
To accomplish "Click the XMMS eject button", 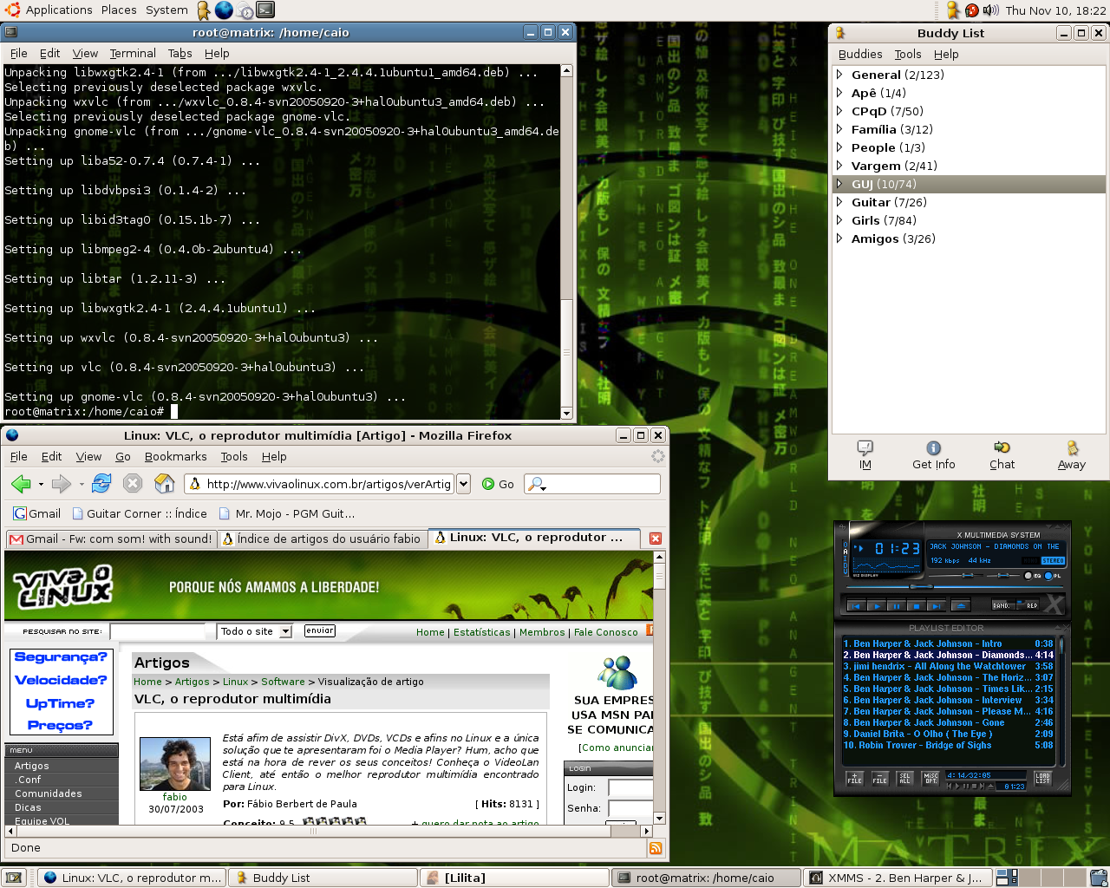I will [x=961, y=606].
